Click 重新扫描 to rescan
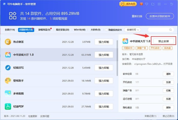178x120 pixels. pyautogui.click(x=137, y=16)
